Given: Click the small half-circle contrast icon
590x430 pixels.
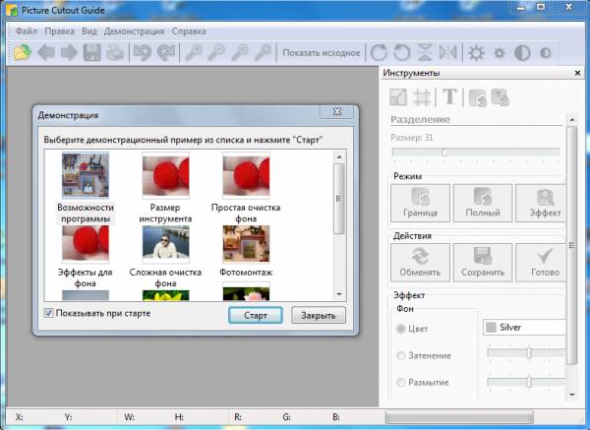Looking at the screenshot, I should [x=545, y=53].
